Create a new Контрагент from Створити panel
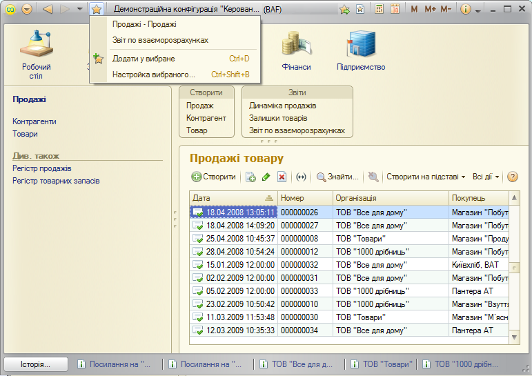This screenshot has height=376, width=532. click(x=206, y=118)
